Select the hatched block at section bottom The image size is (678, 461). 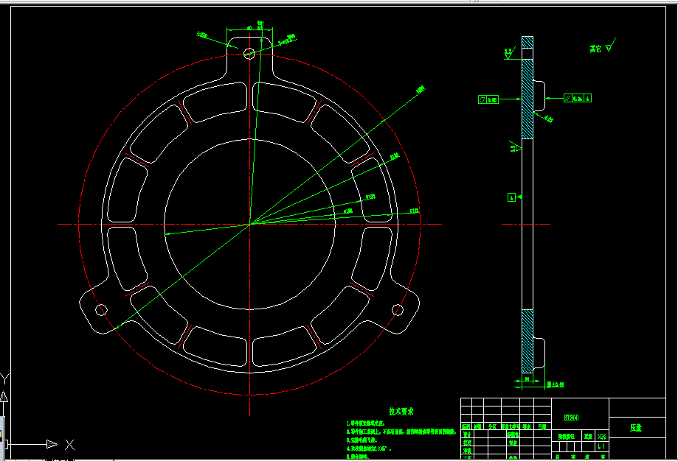click(527, 341)
